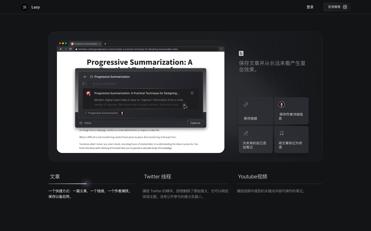Click the Inbox label in the popup footer

click(88, 123)
